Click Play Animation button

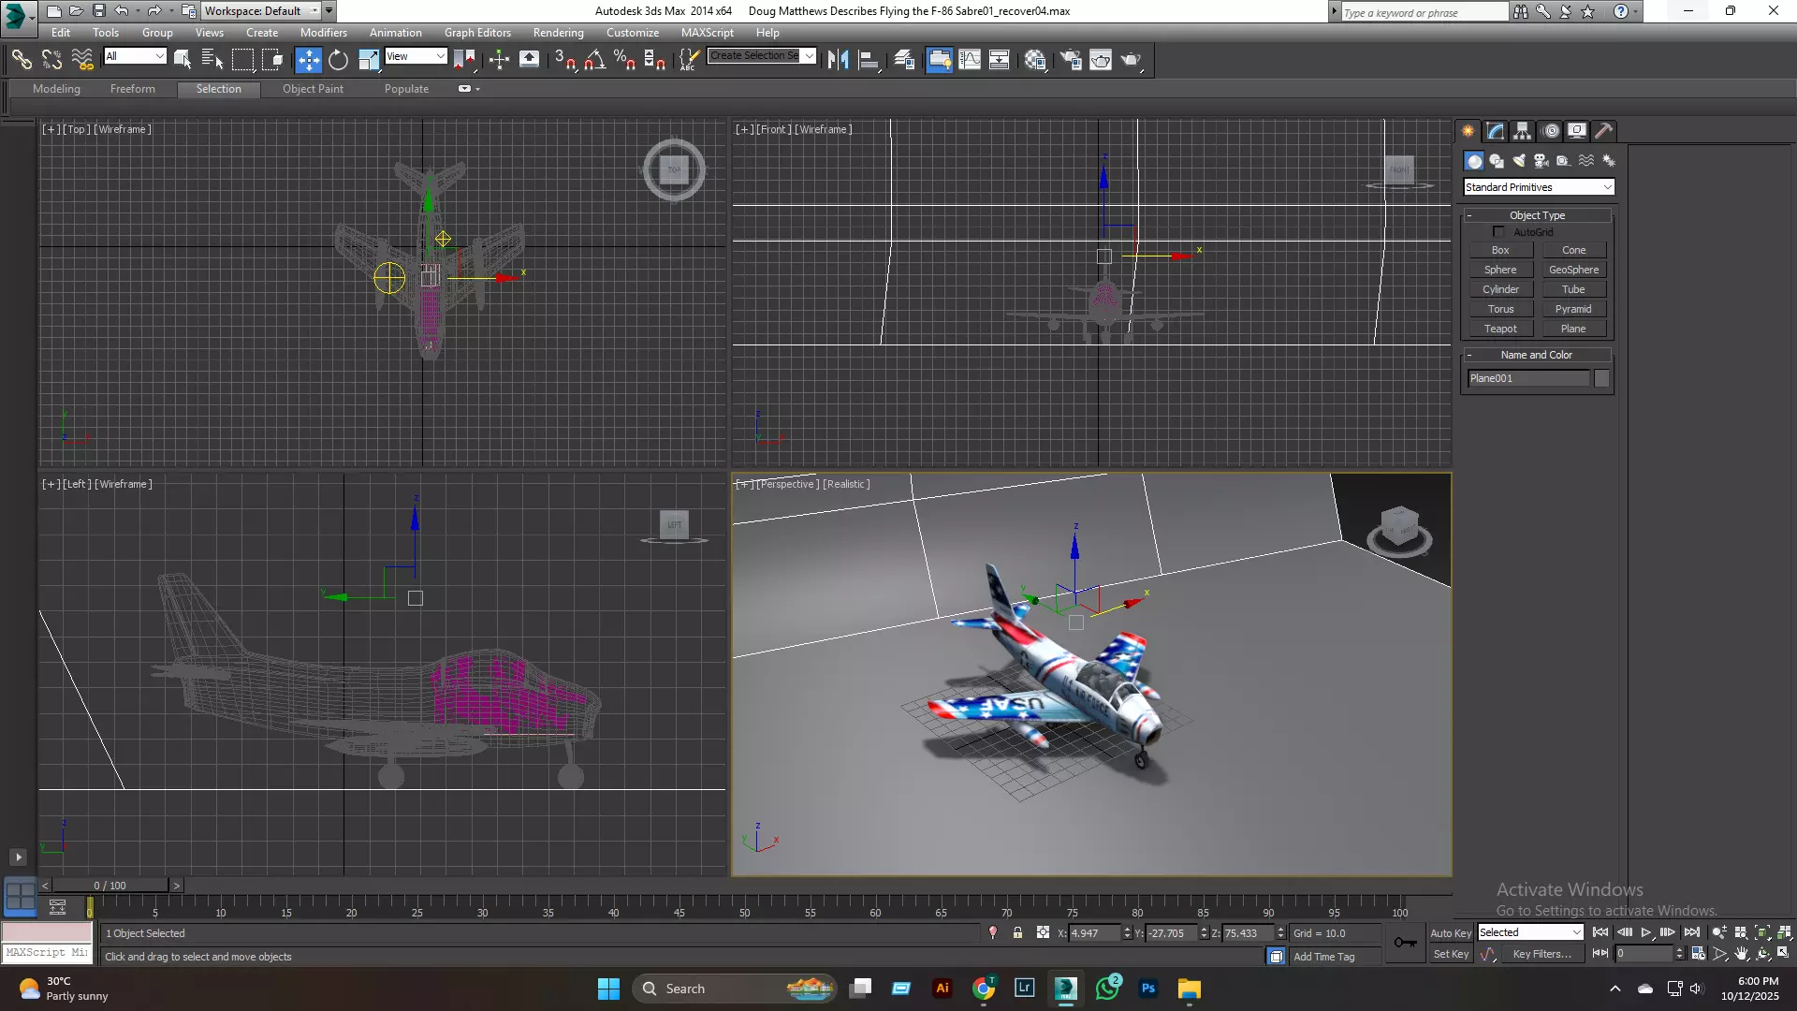click(x=1646, y=932)
